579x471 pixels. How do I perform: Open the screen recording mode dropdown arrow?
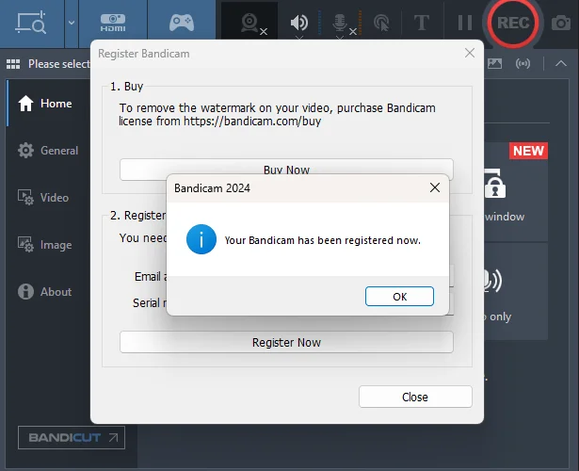72,23
